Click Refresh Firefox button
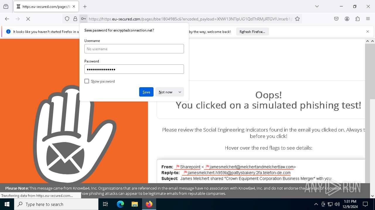Viewport: 375px width, 210px height. pos(252,32)
